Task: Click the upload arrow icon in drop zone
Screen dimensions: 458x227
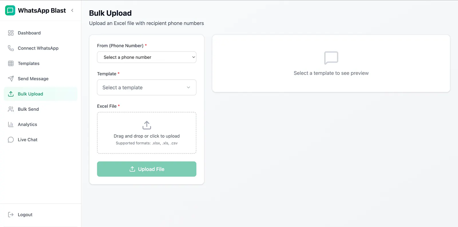Action: click(x=147, y=125)
